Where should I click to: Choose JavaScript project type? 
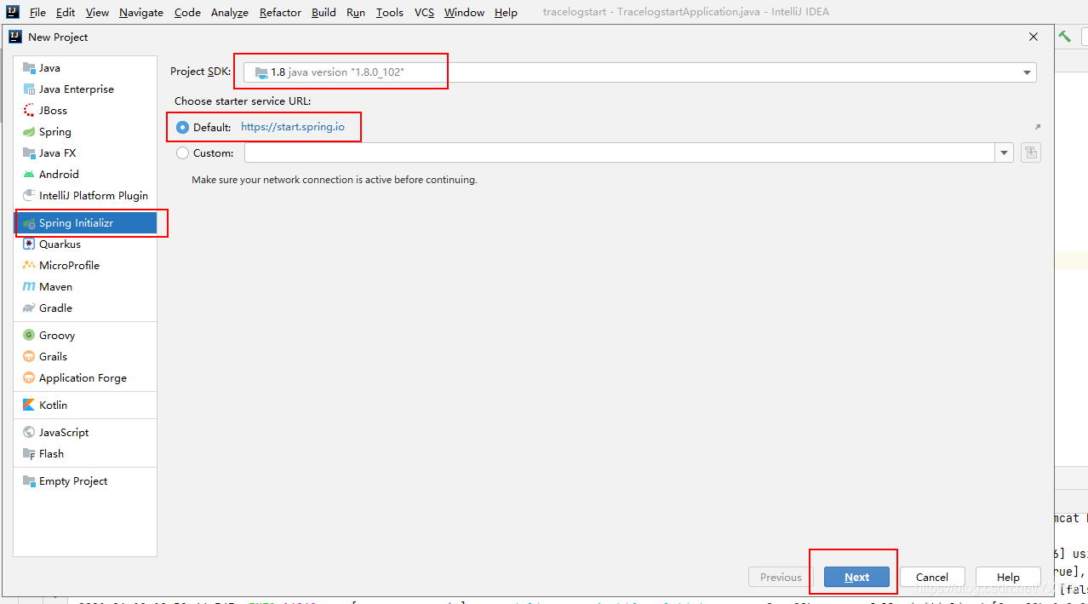pyautogui.click(x=85, y=432)
